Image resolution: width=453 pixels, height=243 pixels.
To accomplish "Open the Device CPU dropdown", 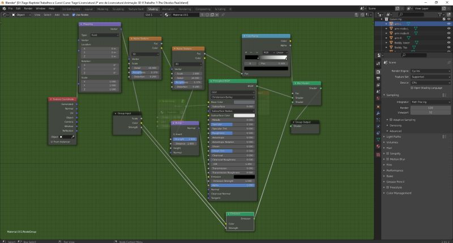I will coord(430,83).
